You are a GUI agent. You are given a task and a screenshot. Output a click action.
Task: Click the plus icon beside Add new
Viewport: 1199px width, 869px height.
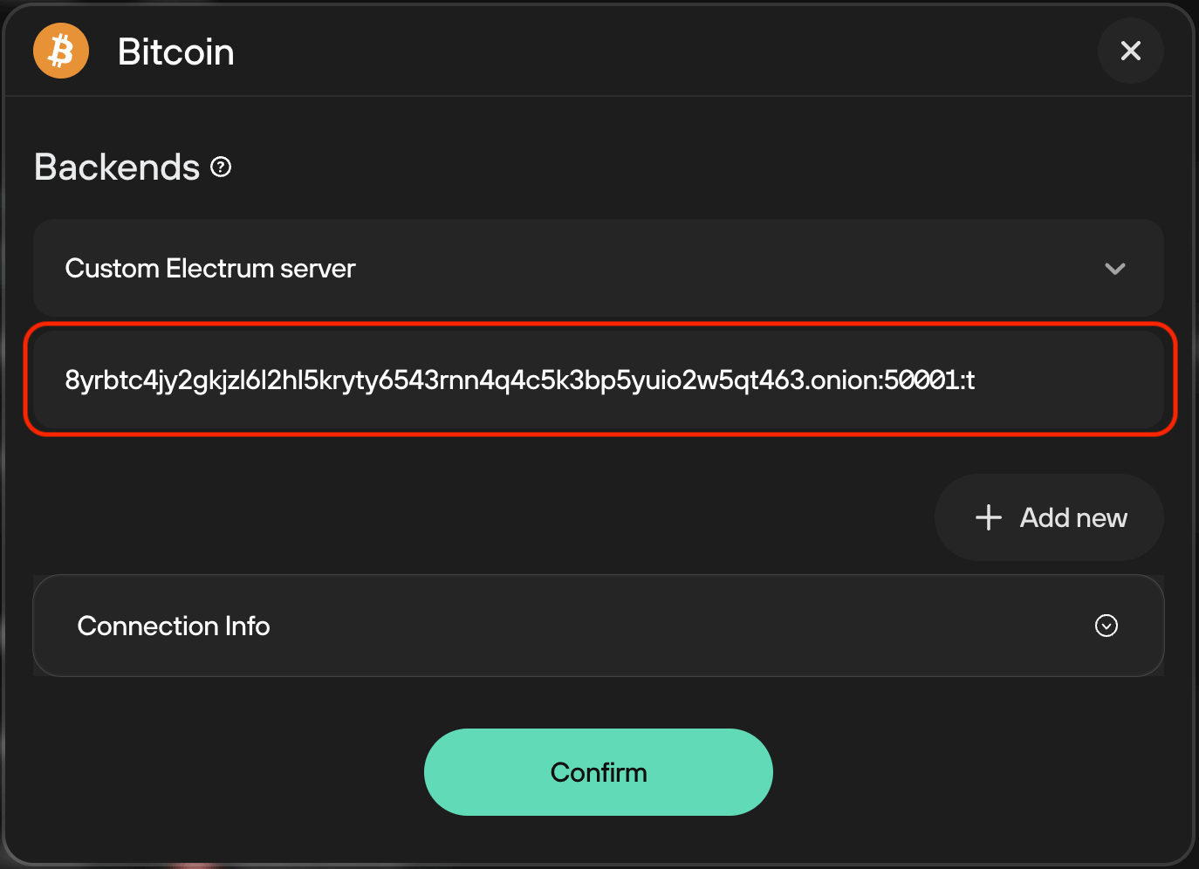click(988, 517)
